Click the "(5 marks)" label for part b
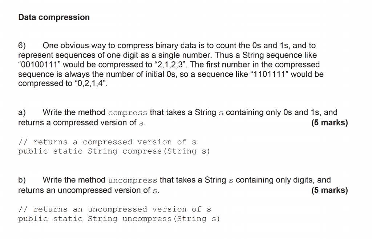This screenshot has height=239, width=372. [x=329, y=190]
